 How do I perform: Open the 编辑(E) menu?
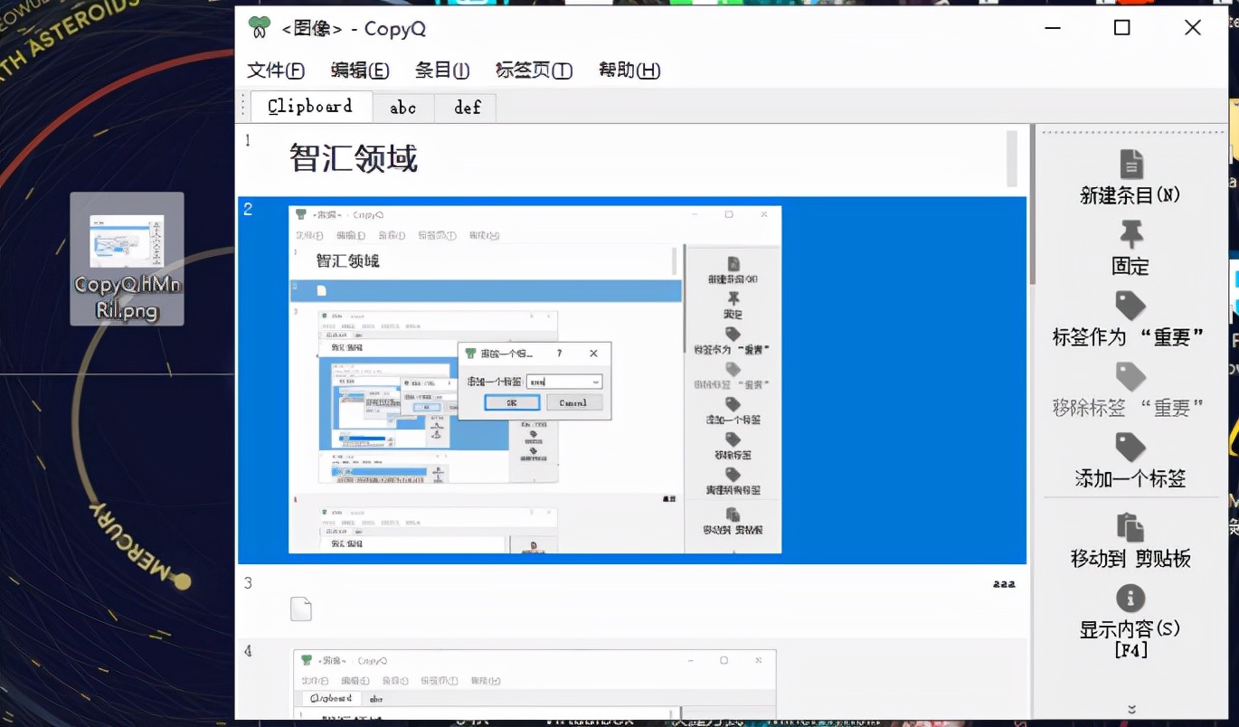[360, 70]
